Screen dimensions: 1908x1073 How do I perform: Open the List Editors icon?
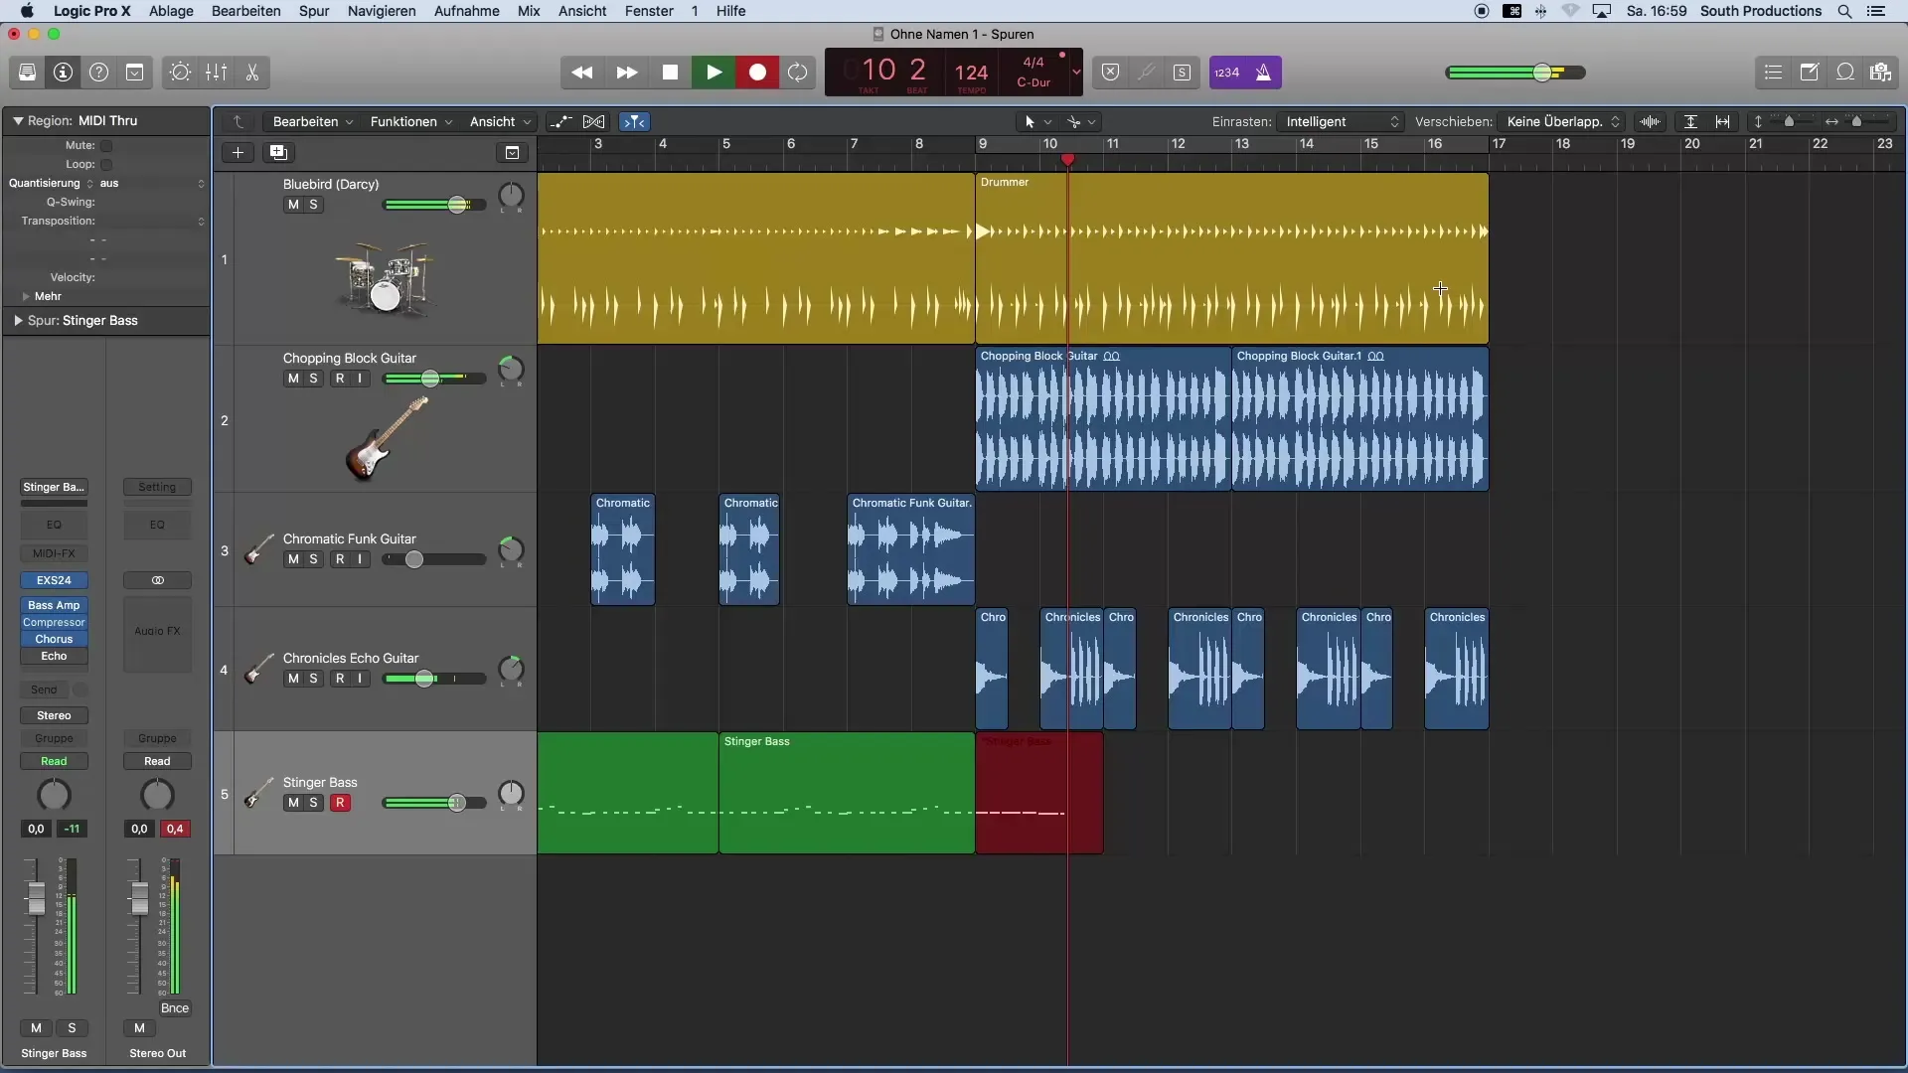coord(1773,73)
